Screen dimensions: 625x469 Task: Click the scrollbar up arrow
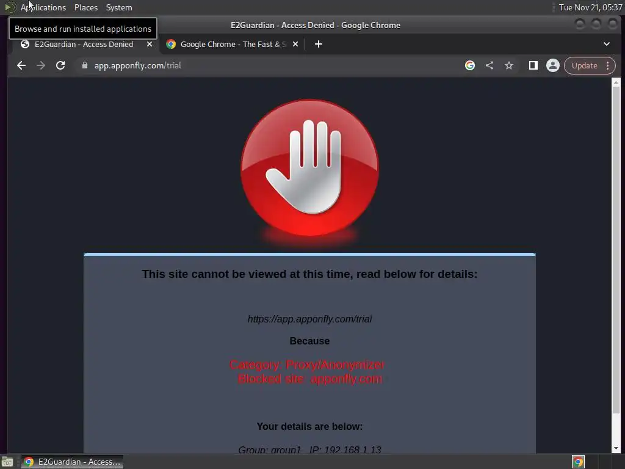click(x=616, y=82)
